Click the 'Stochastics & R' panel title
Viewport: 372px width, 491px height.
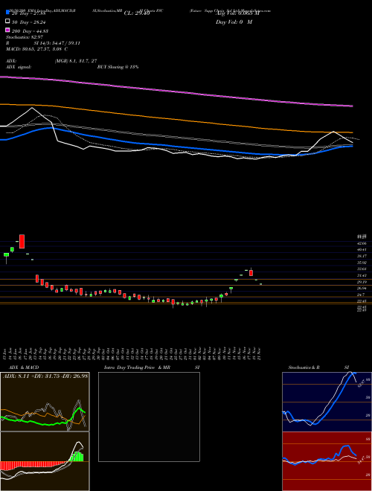(x=304, y=368)
